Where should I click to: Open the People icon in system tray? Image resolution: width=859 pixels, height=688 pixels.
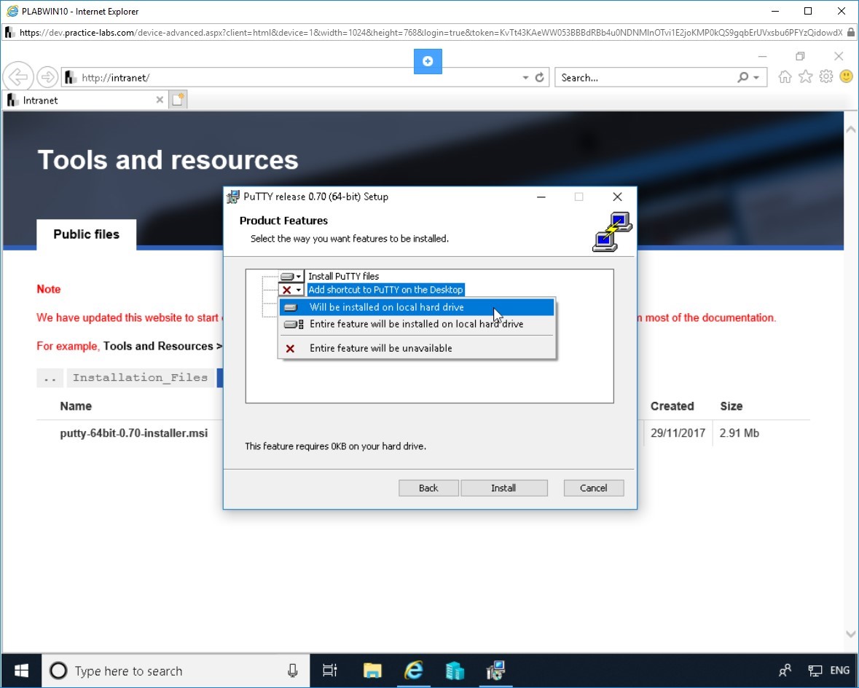coord(785,671)
